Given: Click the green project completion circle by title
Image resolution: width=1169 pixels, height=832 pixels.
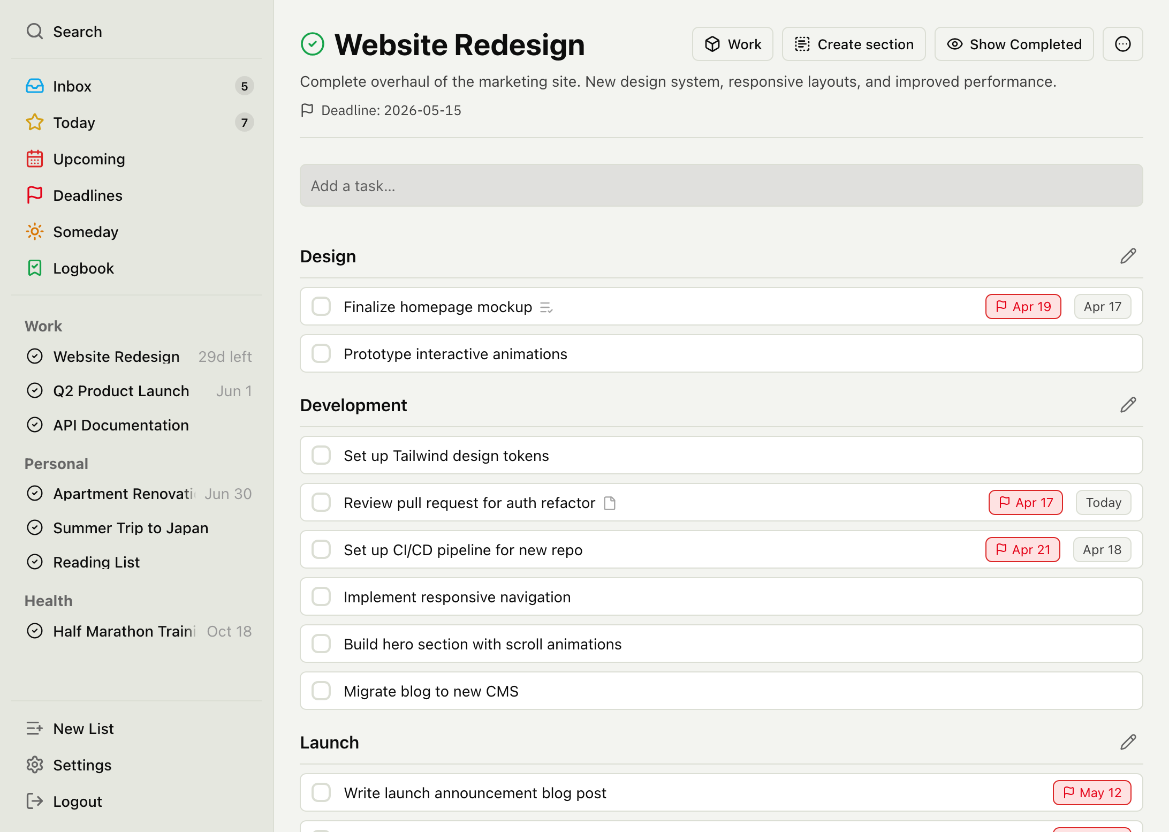Looking at the screenshot, I should tap(313, 44).
